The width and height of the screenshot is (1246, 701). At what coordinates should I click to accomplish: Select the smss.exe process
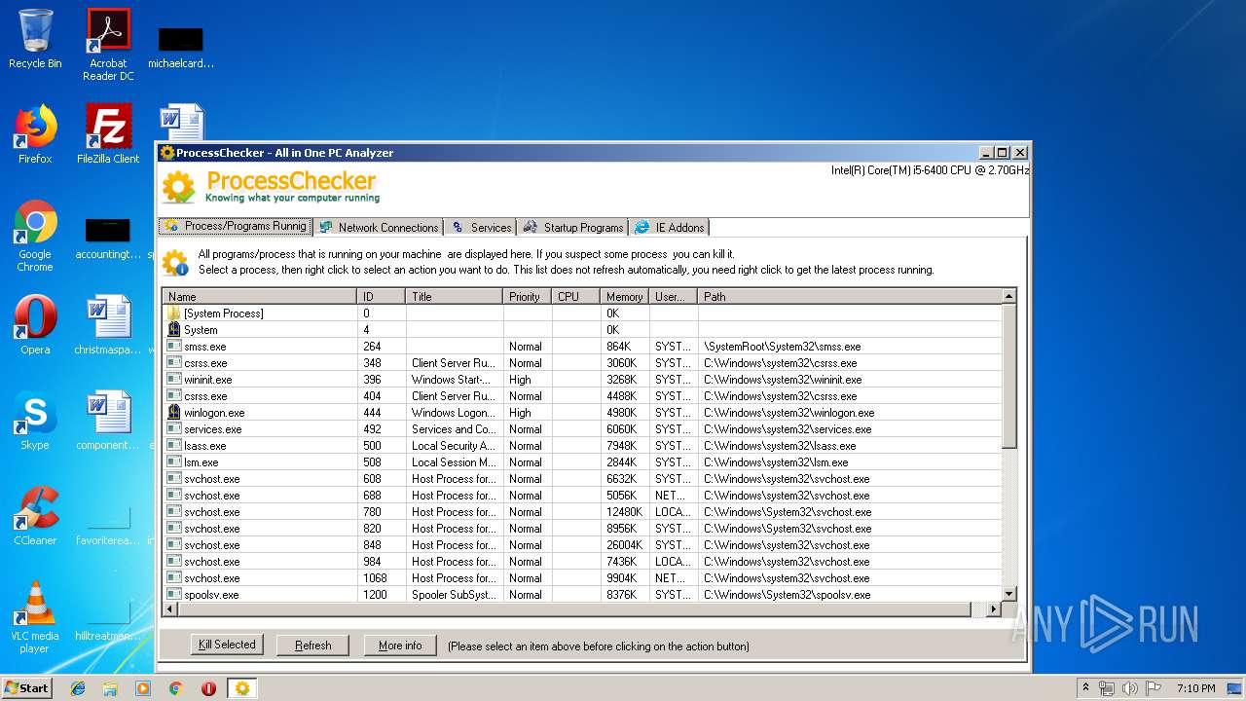coord(581,347)
